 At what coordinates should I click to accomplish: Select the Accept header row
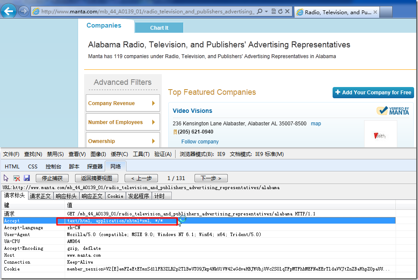199,221
